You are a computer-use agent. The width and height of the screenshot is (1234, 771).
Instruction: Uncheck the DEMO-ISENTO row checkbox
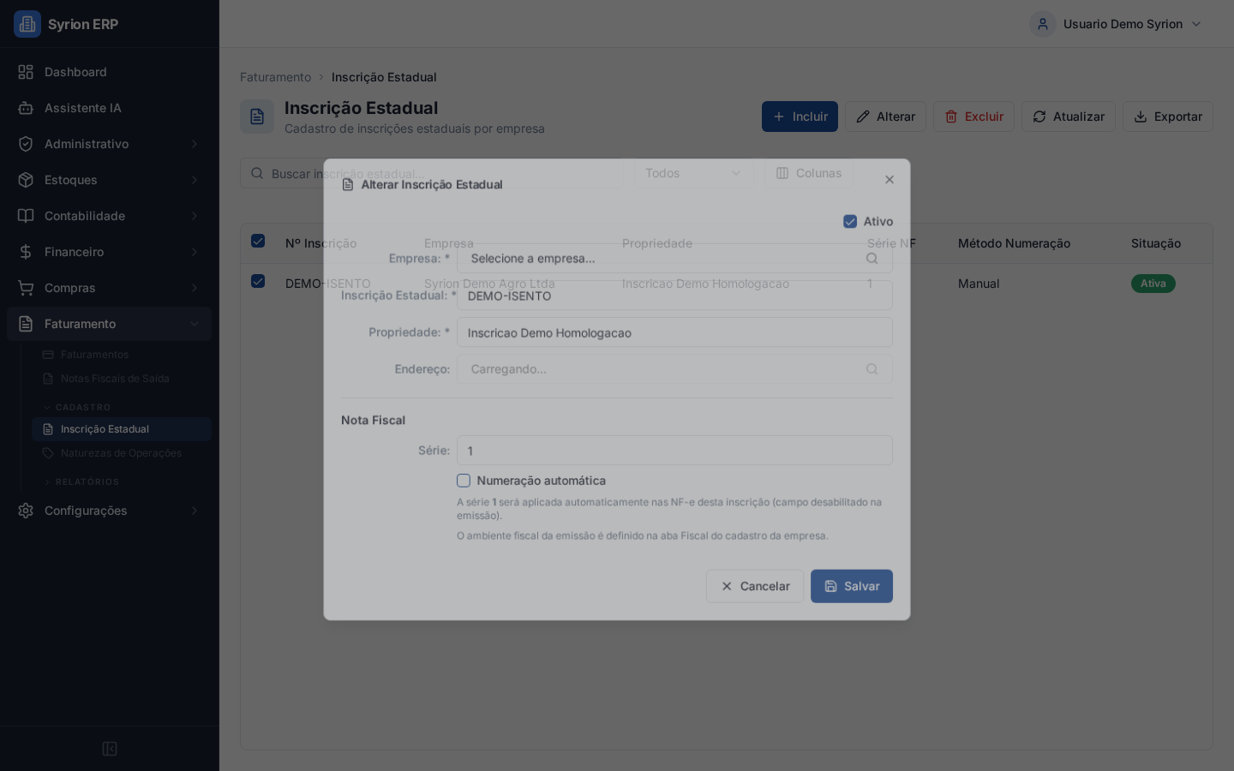(x=258, y=281)
